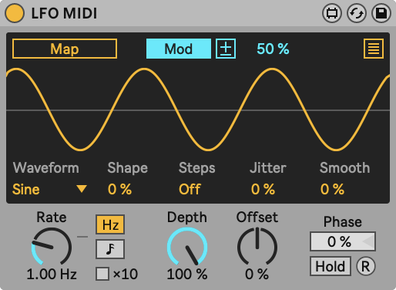Click the R retrigger button
Screen dimensions: 396x290
(x=366, y=266)
